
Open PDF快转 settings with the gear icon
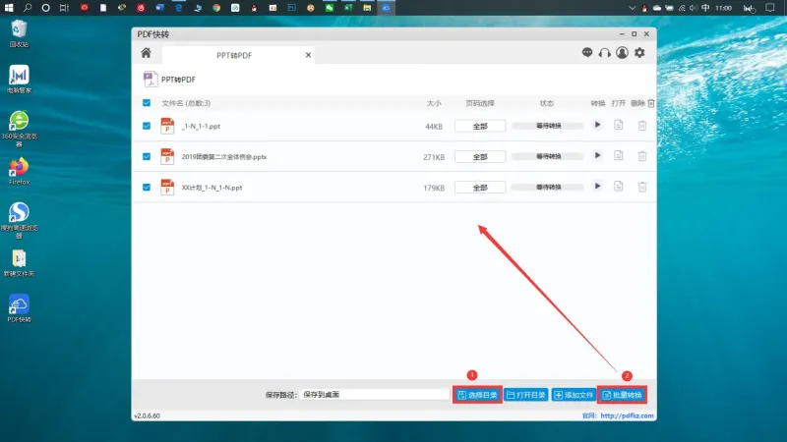point(639,53)
